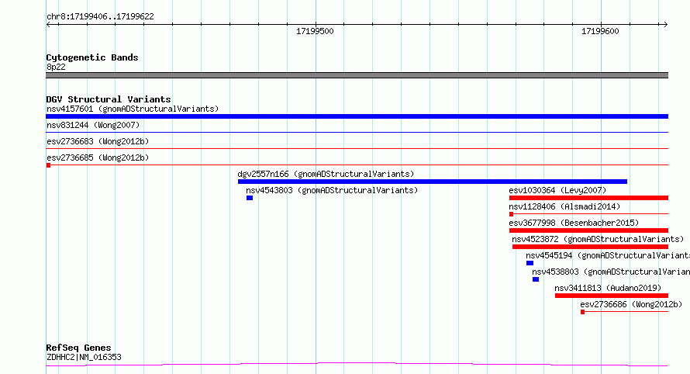
Task: Click the red square marker under esv2736686
Action: point(583,312)
